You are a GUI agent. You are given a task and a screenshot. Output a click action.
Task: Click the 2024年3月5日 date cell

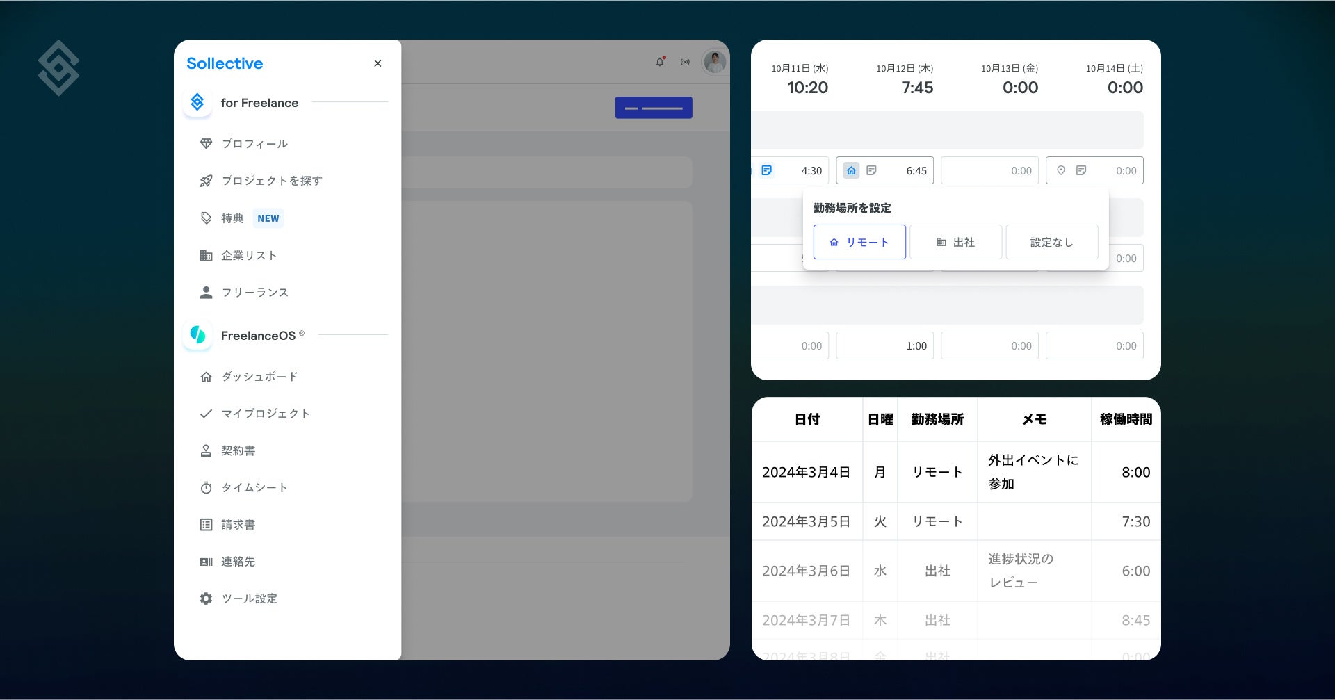pyautogui.click(x=807, y=522)
